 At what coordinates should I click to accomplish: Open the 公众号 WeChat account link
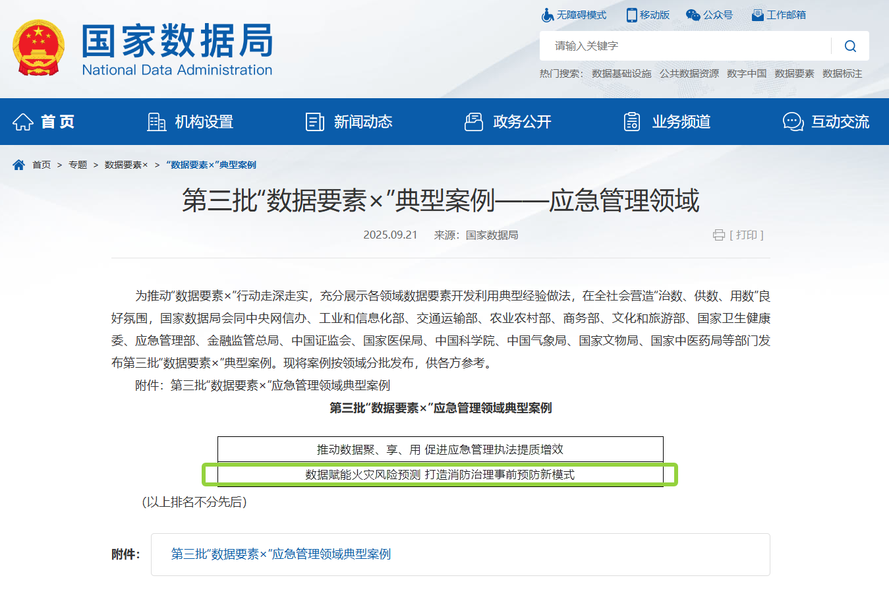pyautogui.click(x=710, y=15)
